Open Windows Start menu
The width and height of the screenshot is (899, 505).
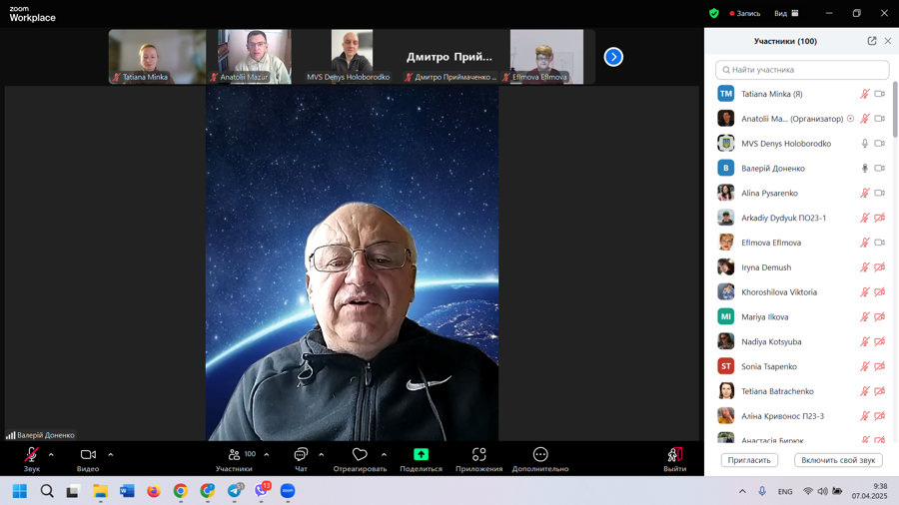[x=20, y=491]
